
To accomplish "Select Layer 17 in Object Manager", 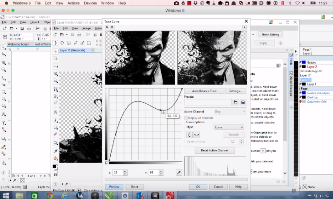I will (305, 75).
